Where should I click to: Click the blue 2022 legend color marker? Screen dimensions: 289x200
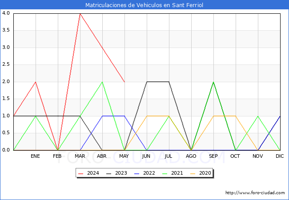[137, 173]
